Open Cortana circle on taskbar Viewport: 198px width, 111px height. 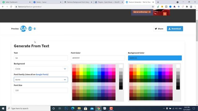tap(54, 108)
